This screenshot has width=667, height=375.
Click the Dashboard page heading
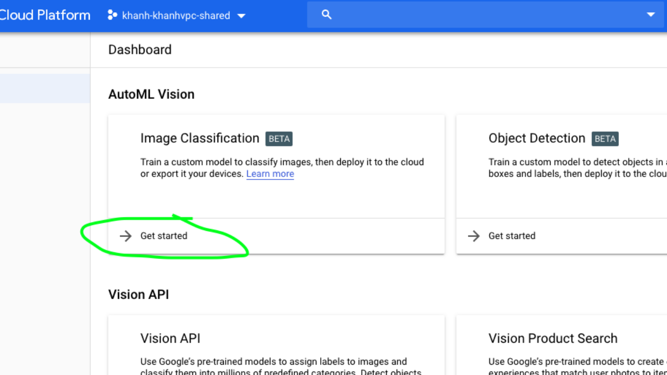[140, 50]
